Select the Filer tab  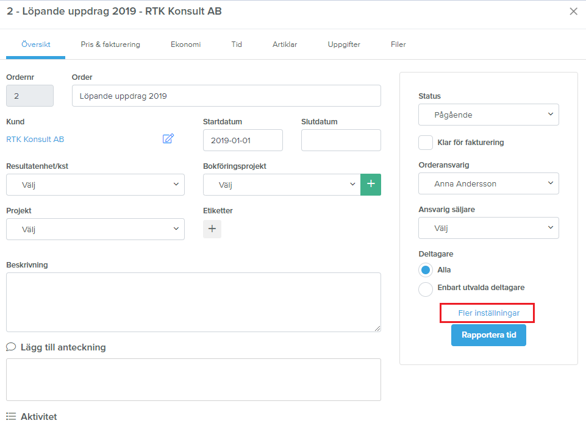tap(398, 44)
